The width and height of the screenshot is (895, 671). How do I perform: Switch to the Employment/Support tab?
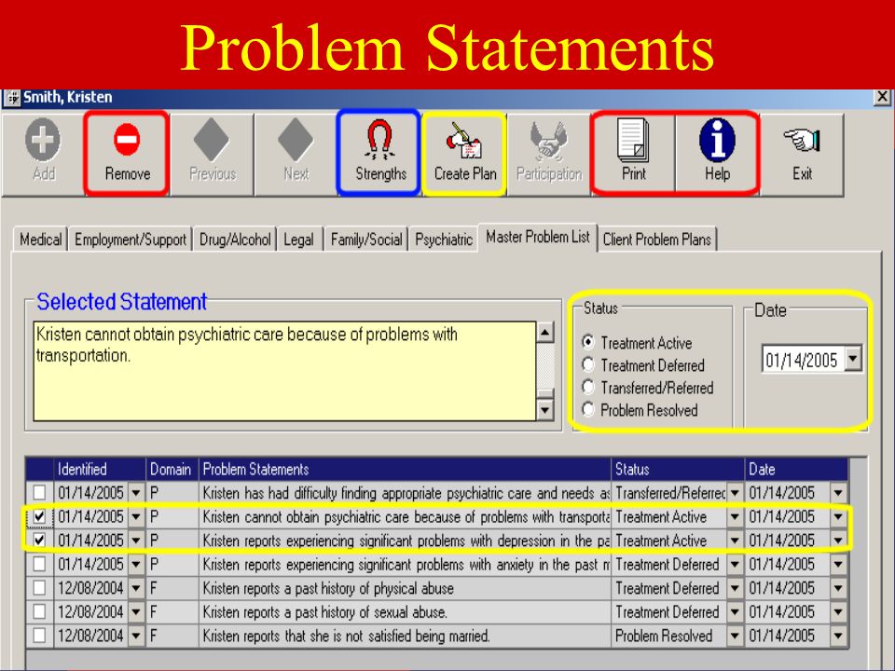coord(131,240)
